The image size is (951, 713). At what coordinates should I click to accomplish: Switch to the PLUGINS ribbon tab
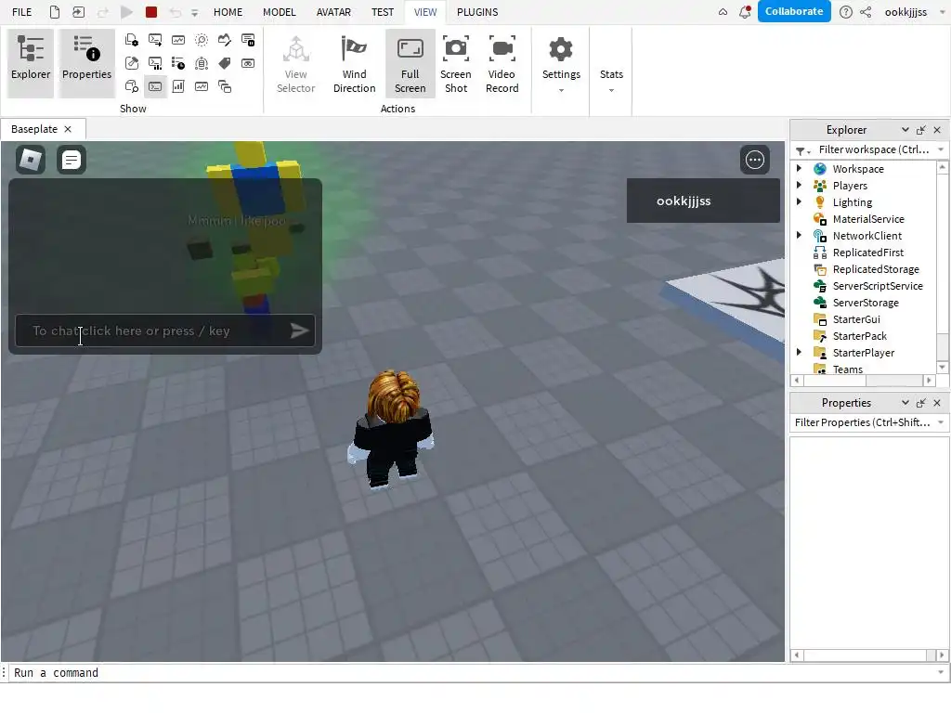tap(477, 12)
